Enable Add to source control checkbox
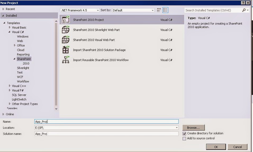The width and height of the screenshot is (253, 152). click(184, 139)
